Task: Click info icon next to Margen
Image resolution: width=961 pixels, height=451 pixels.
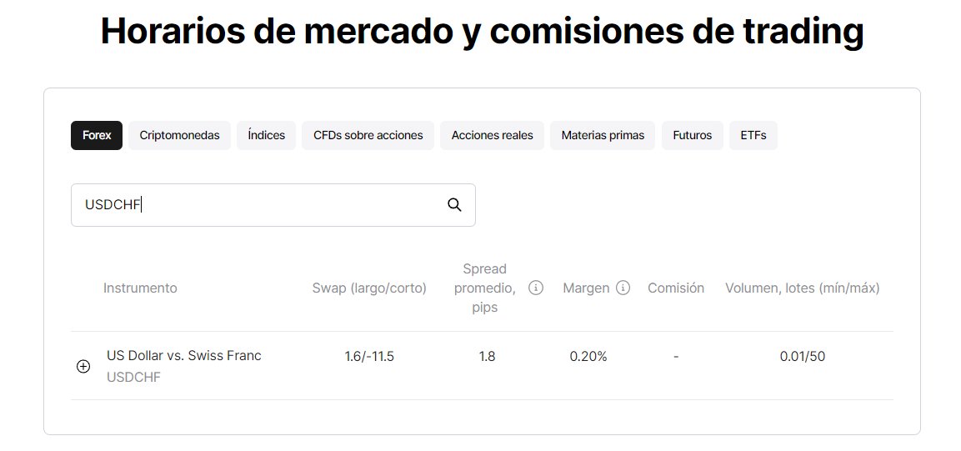Action: pos(623,288)
